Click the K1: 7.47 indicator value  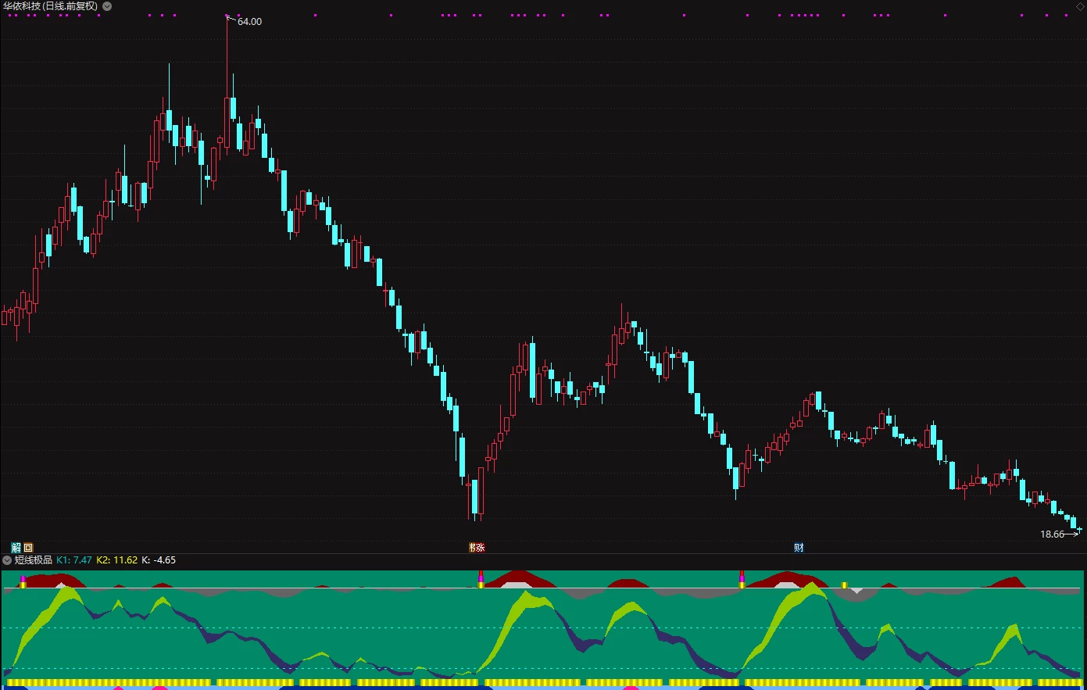click(74, 560)
